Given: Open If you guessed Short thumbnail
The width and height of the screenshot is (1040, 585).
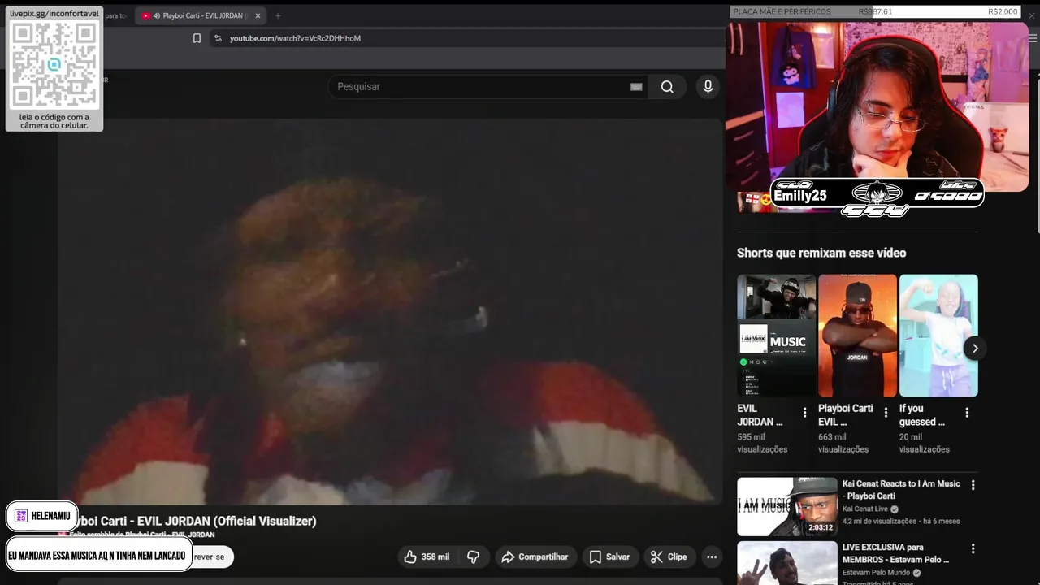Looking at the screenshot, I should coord(938,336).
